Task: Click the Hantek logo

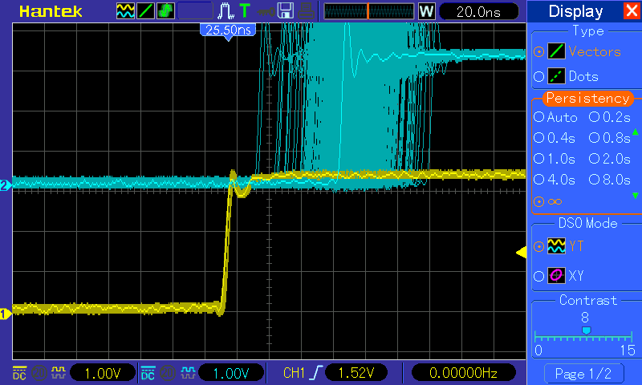Action: click(51, 11)
